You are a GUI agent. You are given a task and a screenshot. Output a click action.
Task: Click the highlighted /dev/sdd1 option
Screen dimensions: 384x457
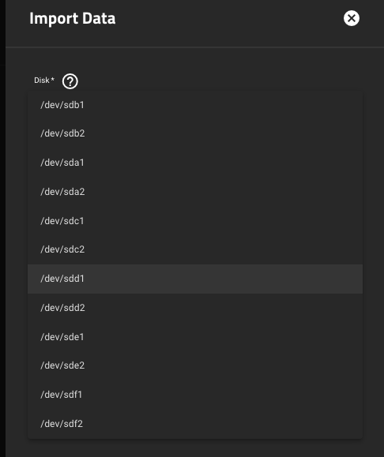coord(195,279)
